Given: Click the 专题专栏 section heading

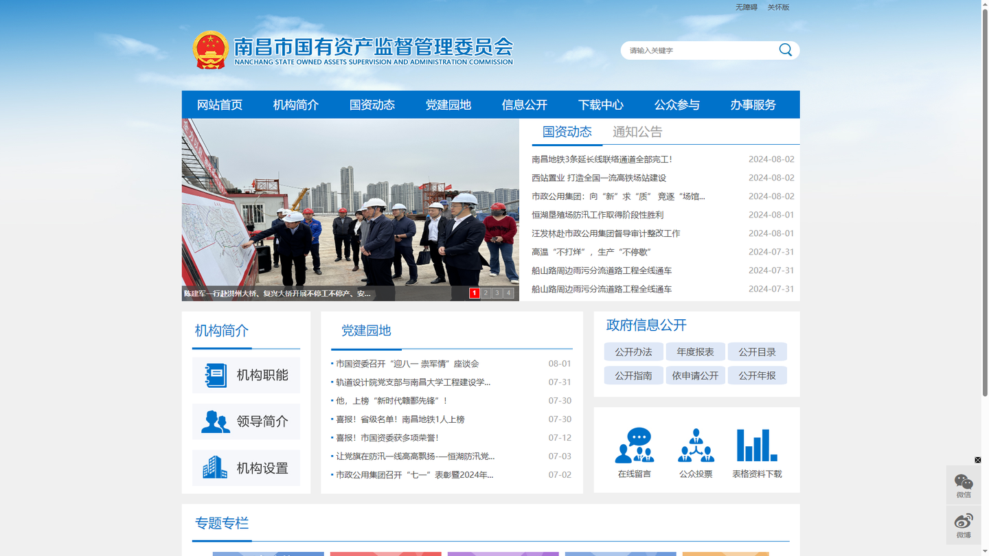Looking at the screenshot, I should (222, 523).
